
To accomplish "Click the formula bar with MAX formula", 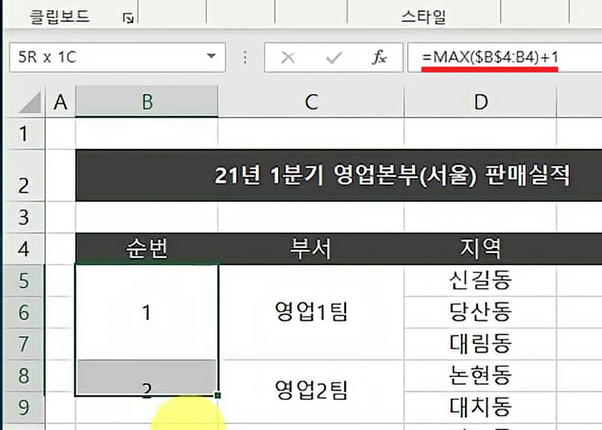I will coord(505,57).
